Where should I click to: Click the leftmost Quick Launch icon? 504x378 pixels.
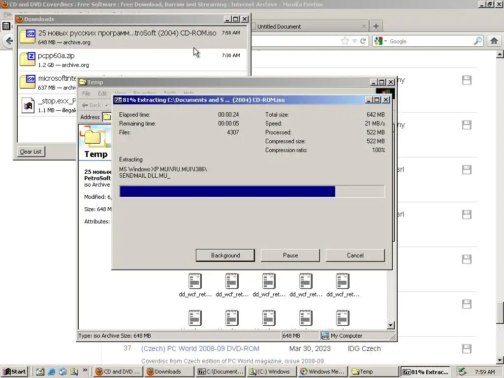coord(40,372)
